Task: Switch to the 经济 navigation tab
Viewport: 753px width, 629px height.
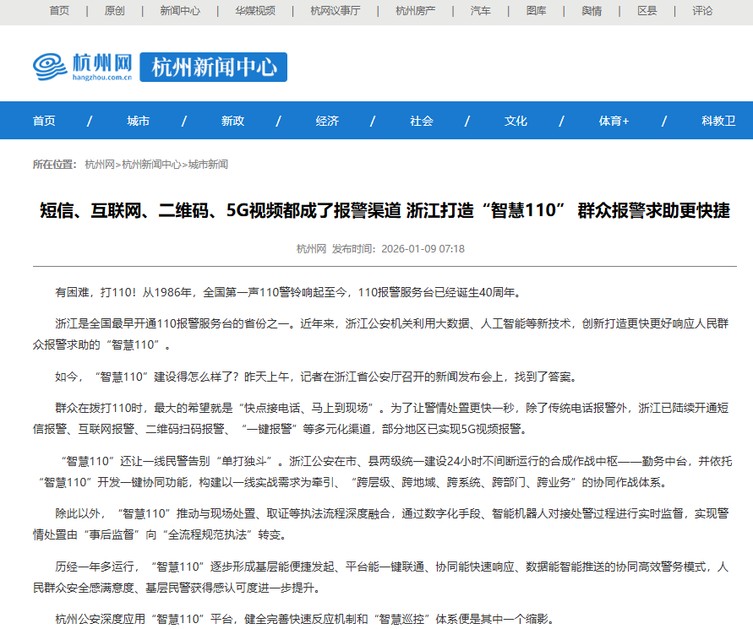Action: 327,121
